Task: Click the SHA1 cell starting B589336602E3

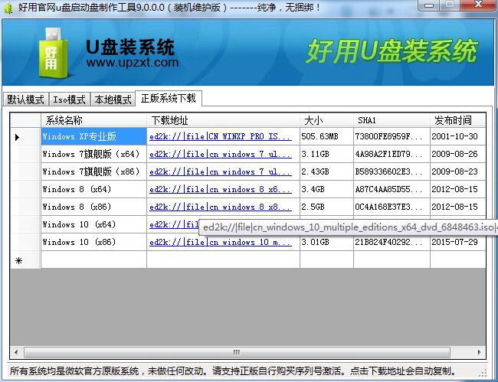Action: [392, 171]
